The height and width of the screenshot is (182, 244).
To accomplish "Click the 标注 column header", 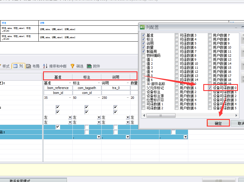I will point(87,77).
